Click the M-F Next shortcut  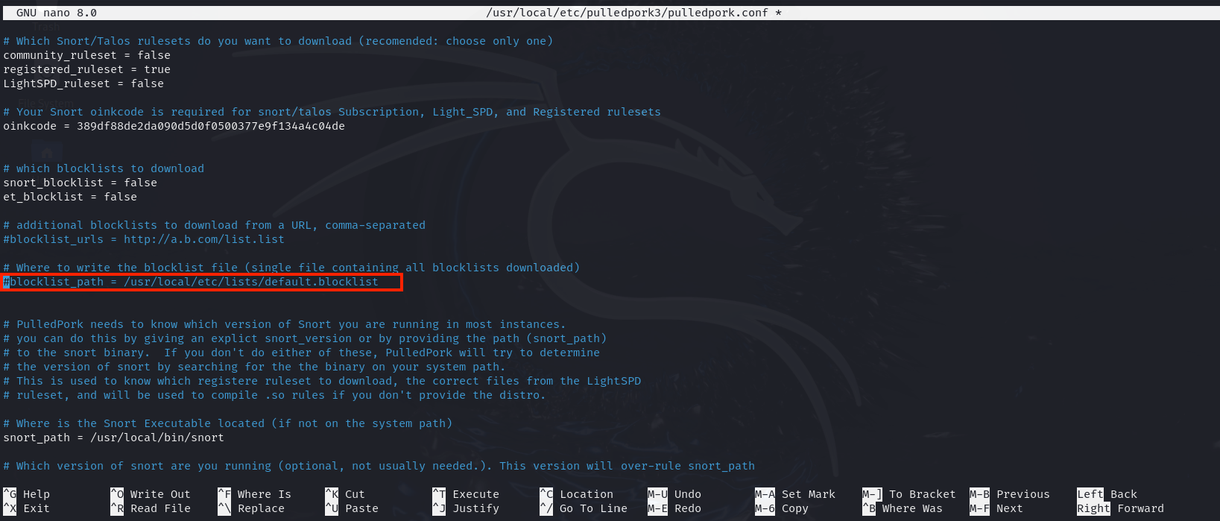(996, 508)
